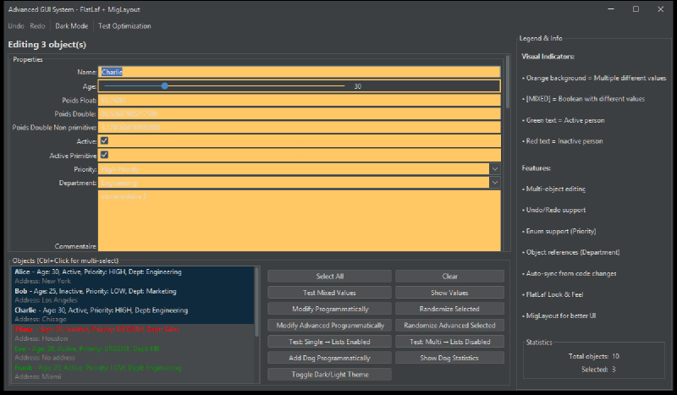
Task: Click the Address: Houston row text
Action: (x=41, y=338)
